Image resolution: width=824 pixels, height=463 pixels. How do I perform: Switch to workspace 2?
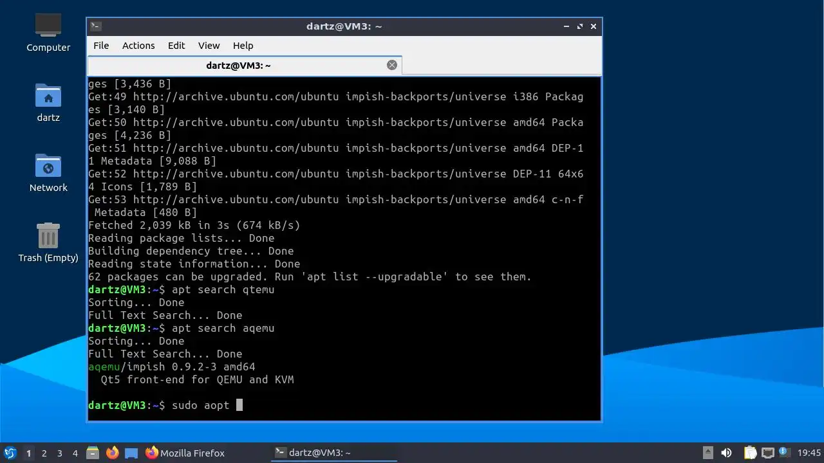(x=44, y=453)
